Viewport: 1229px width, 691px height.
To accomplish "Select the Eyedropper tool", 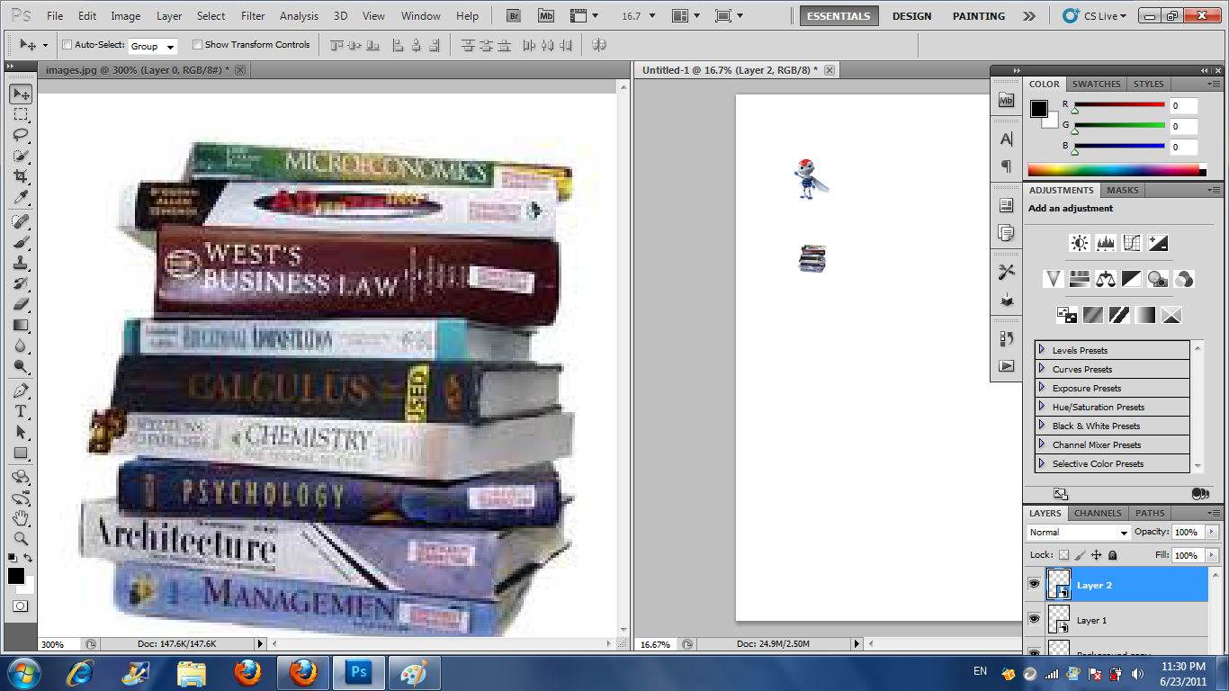I will pos(21,198).
